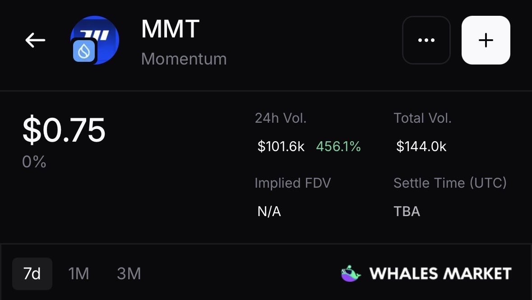Click the Momentum project name
This screenshot has height=300, width=532.
point(184,59)
